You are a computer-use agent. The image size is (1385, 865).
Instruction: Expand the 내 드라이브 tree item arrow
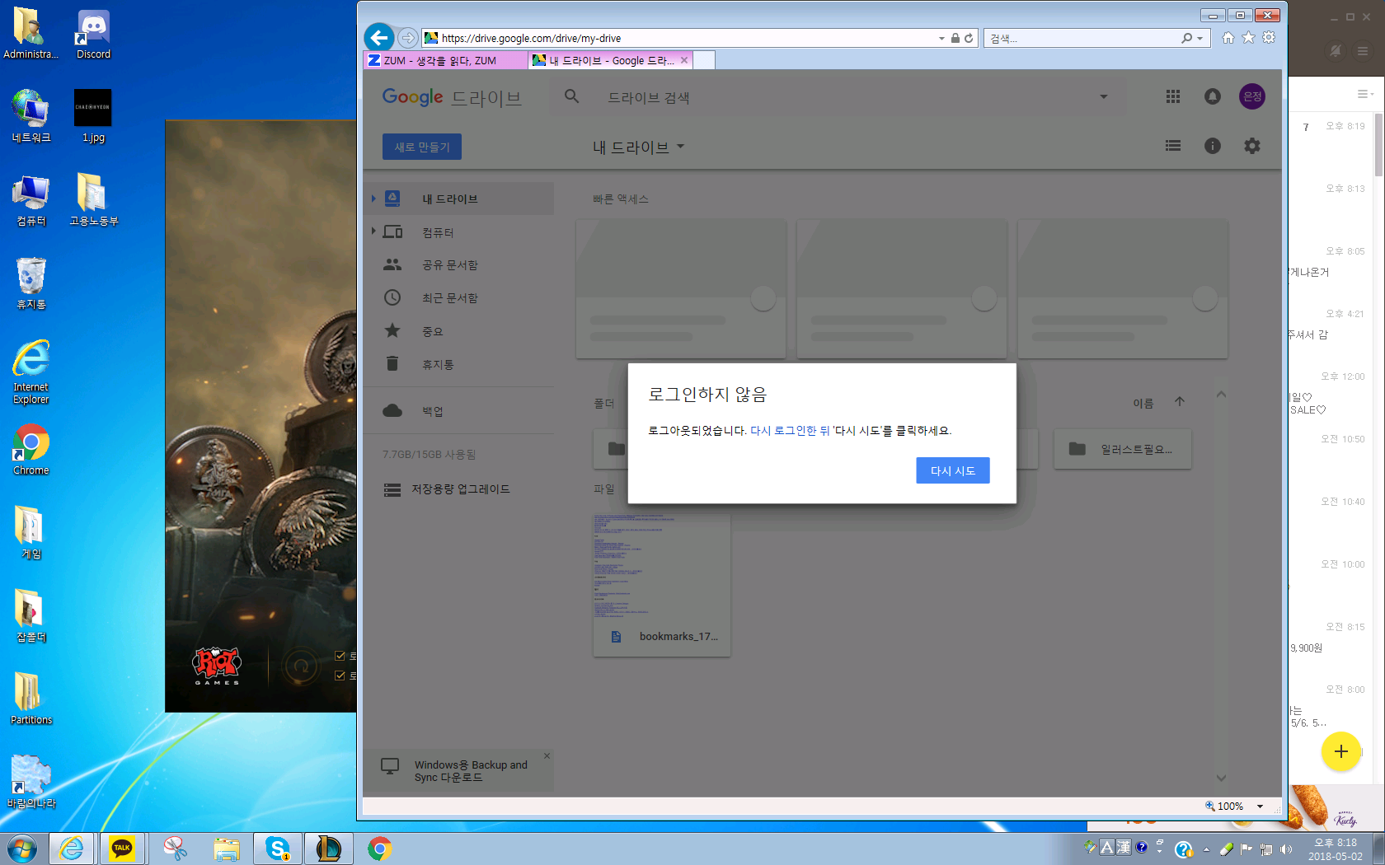373,199
